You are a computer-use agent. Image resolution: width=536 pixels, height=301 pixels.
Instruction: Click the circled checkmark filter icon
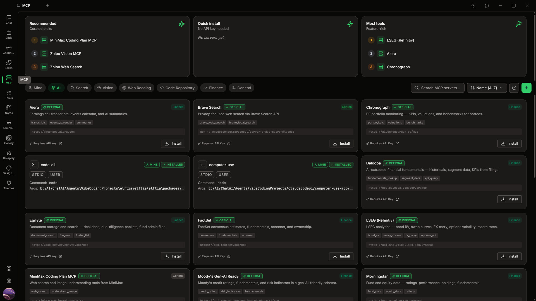point(514,88)
